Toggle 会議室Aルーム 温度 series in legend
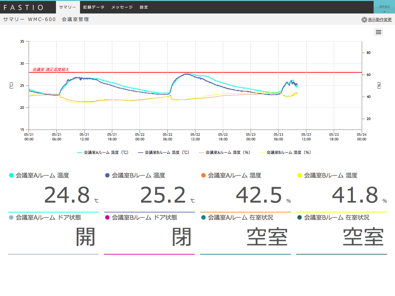Viewport: 395px width, 296px height. (x=103, y=153)
